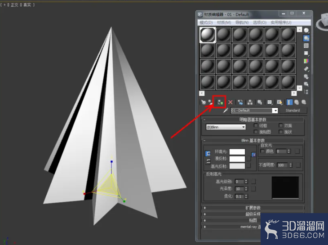Image resolution: width=328 pixels, height=245 pixels.
Task: Expand the mental ray rollout
Action: pos(231,227)
